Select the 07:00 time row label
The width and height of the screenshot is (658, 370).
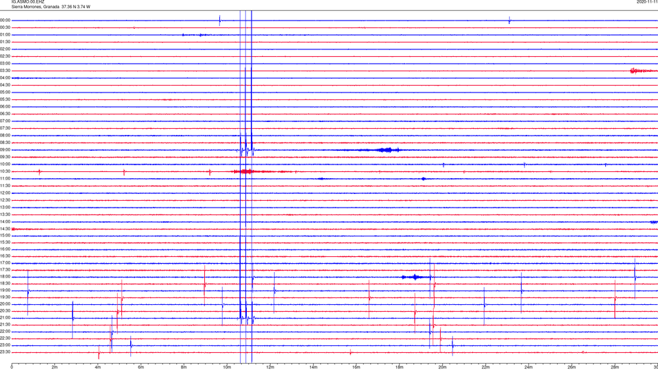[x=5, y=121]
